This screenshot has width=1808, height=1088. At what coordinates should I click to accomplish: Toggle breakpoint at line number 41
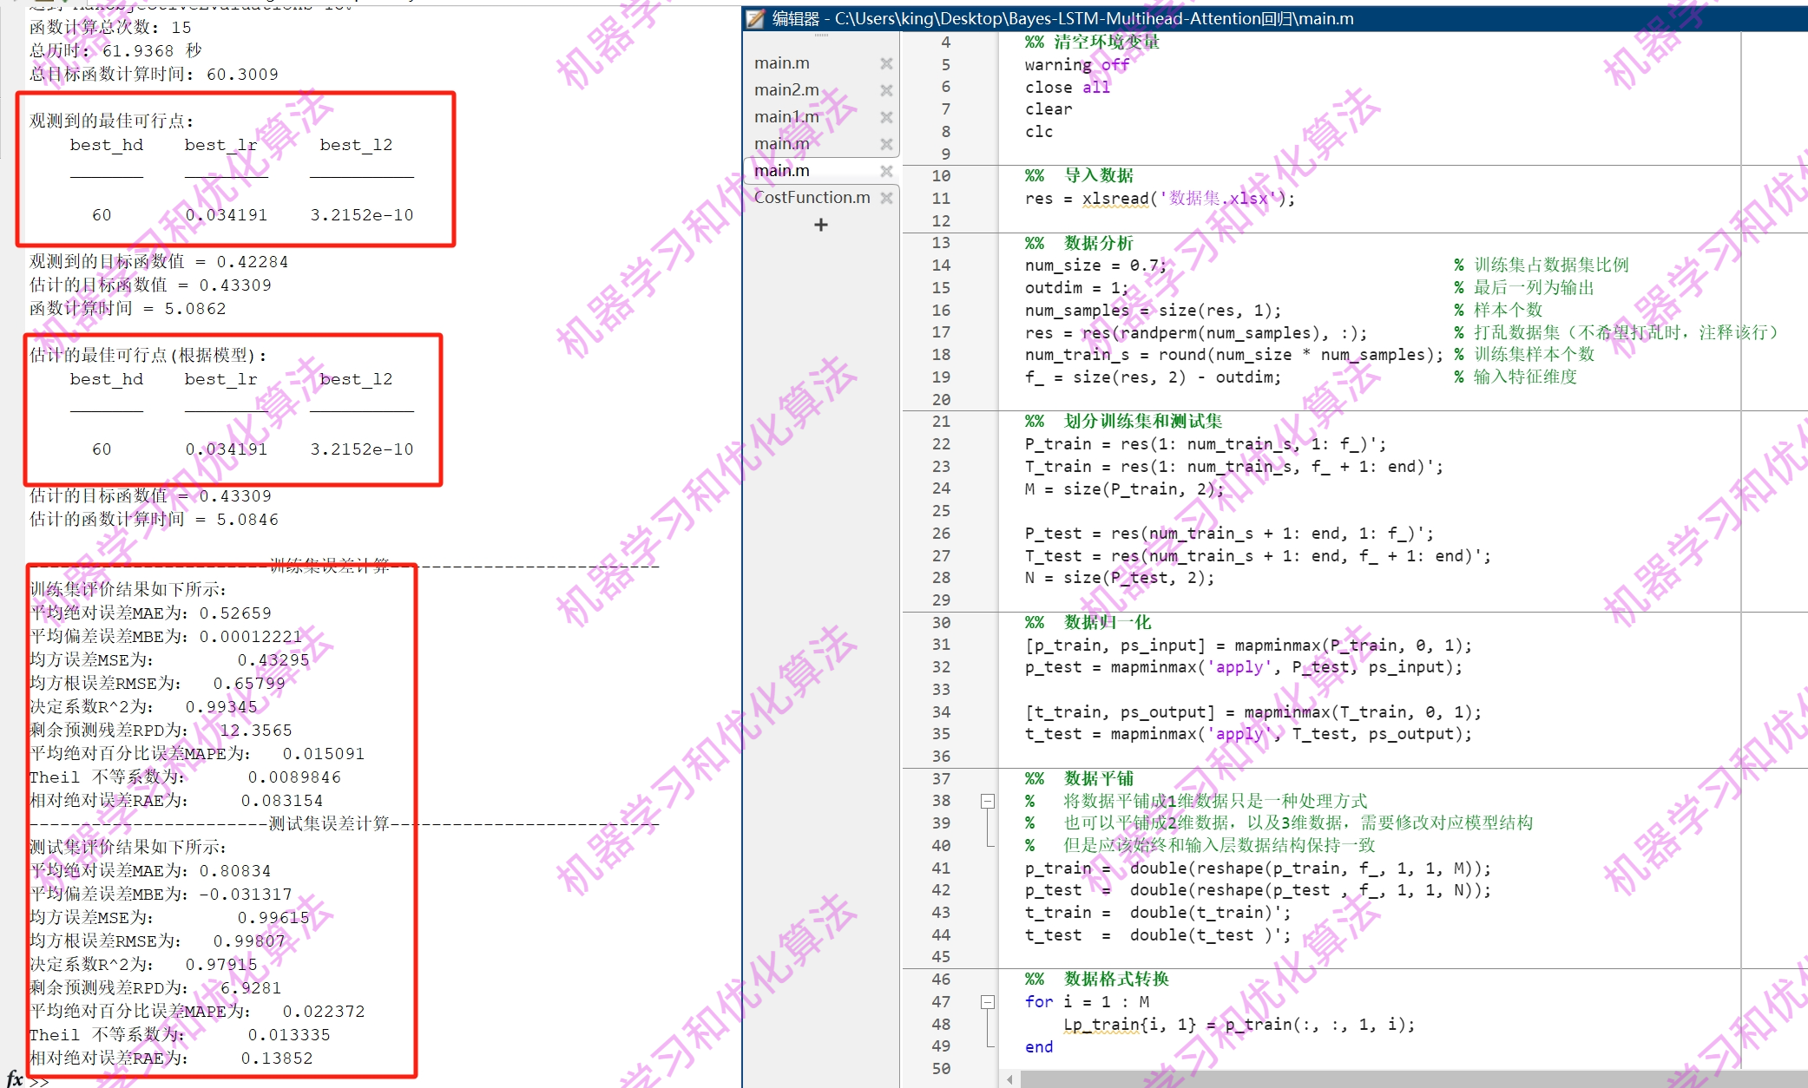(941, 868)
